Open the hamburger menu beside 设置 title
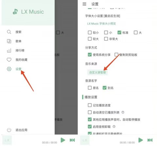Viewport: 157px width, 146px height. pyautogui.click(x=84, y=4)
